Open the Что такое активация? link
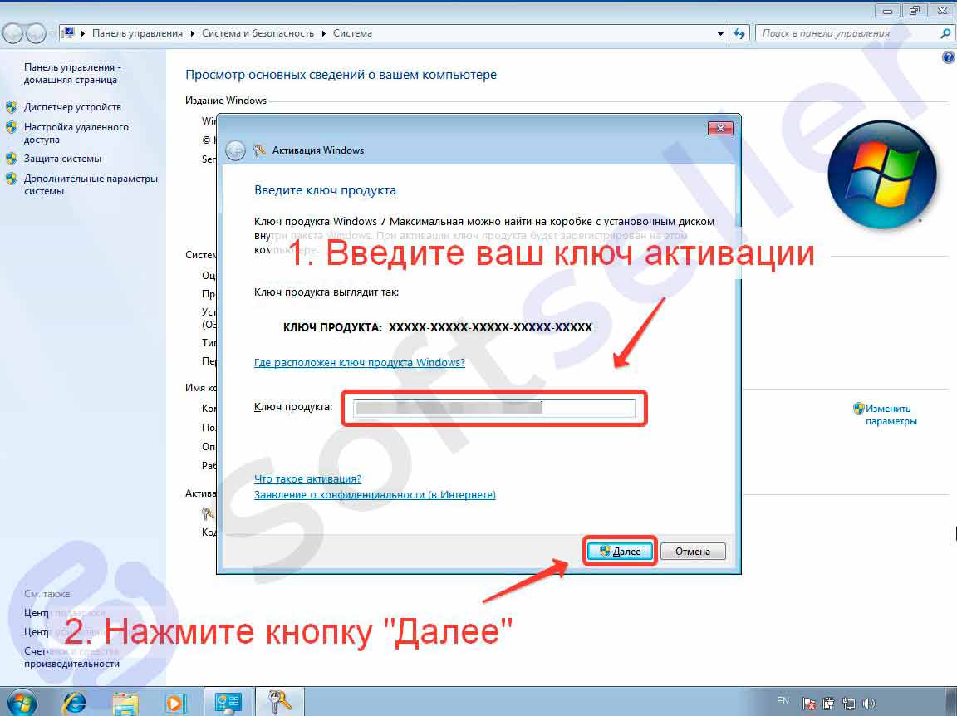The image size is (957, 716). coord(307,479)
